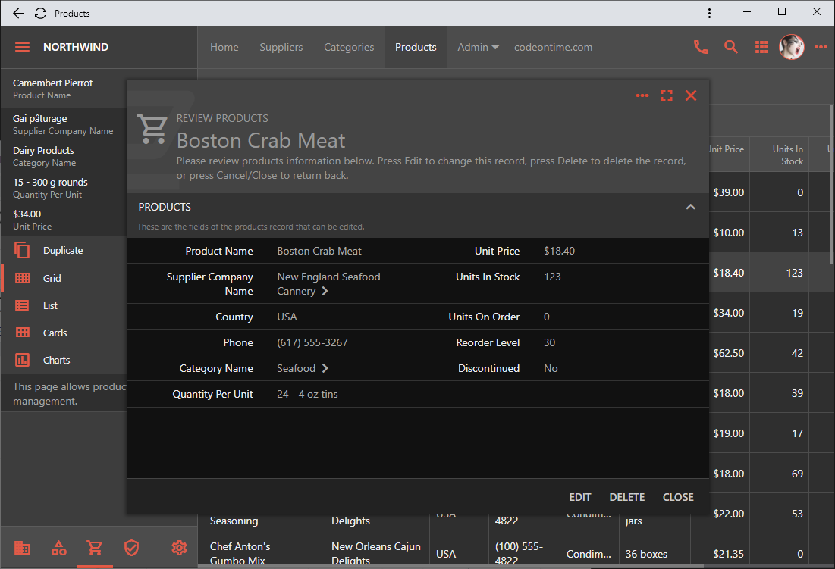Collapse the PRODUCTS section chevron
Image resolution: width=835 pixels, height=569 pixels.
[x=690, y=207]
